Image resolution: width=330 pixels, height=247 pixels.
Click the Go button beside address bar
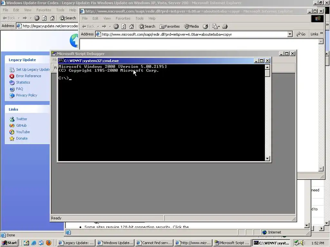[301, 34]
